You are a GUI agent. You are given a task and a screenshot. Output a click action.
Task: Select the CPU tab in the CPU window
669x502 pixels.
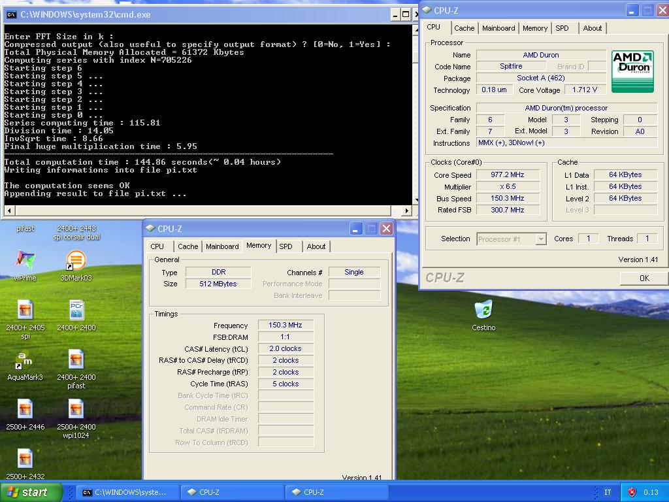tap(434, 27)
